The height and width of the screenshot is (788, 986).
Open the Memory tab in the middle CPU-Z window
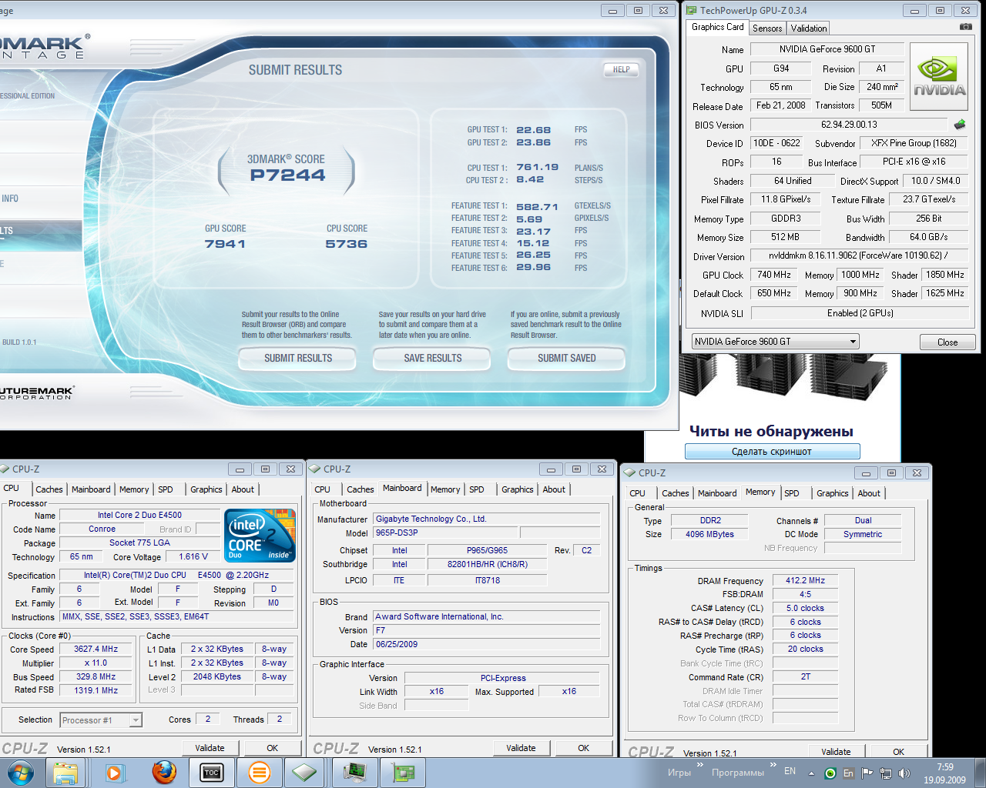coord(445,489)
